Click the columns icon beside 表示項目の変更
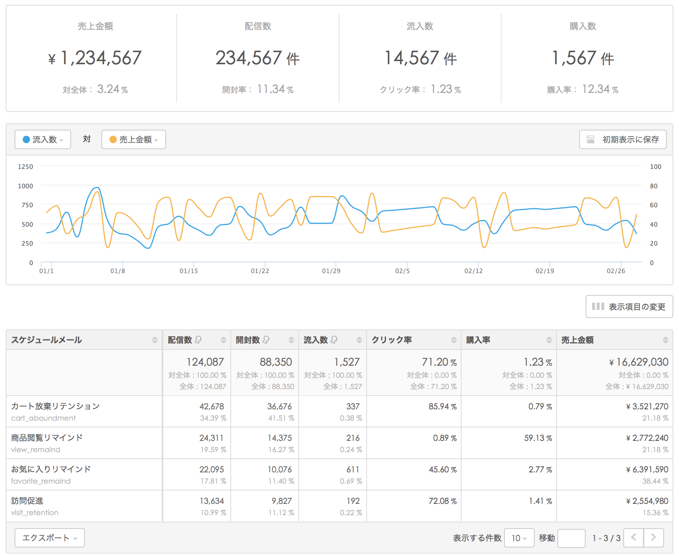Screen dimensions: 679x556 point(598,306)
